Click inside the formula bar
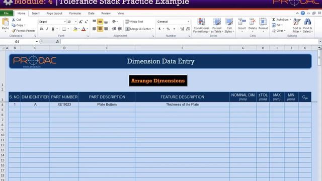Image resolution: width=322 pixels, height=181 pixels. click(x=189, y=42)
